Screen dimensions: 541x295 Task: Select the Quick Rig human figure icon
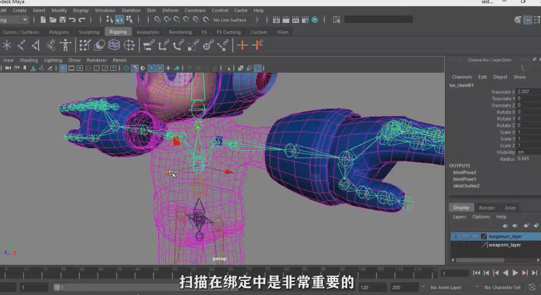pyautogui.click(x=65, y=45)
